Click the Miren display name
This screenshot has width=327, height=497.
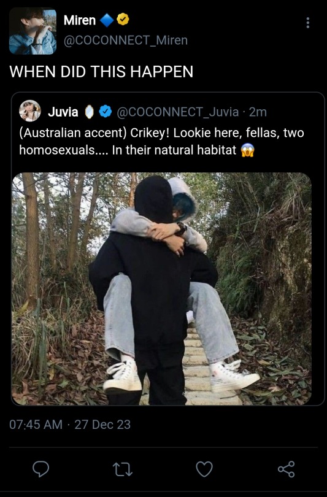(80, 20)
